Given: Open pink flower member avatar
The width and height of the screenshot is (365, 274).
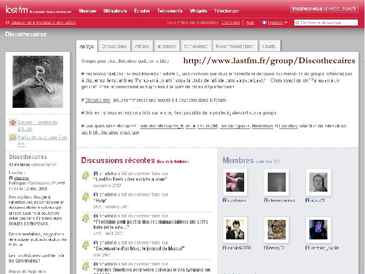Looking at the screenshot, I should [x=235, y=182].
